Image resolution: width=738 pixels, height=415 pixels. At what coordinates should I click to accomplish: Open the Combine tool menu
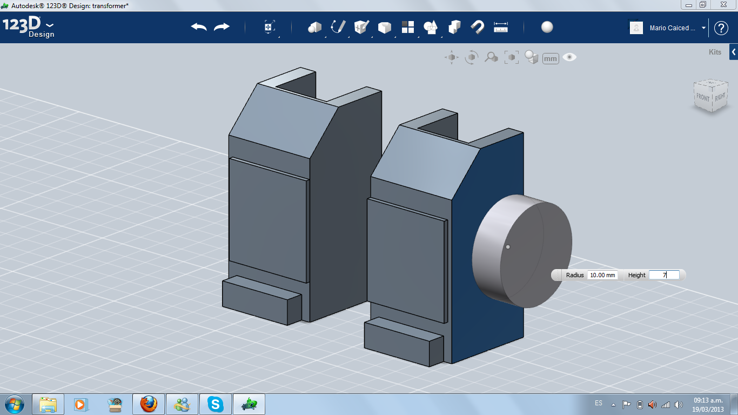(431, 27)
